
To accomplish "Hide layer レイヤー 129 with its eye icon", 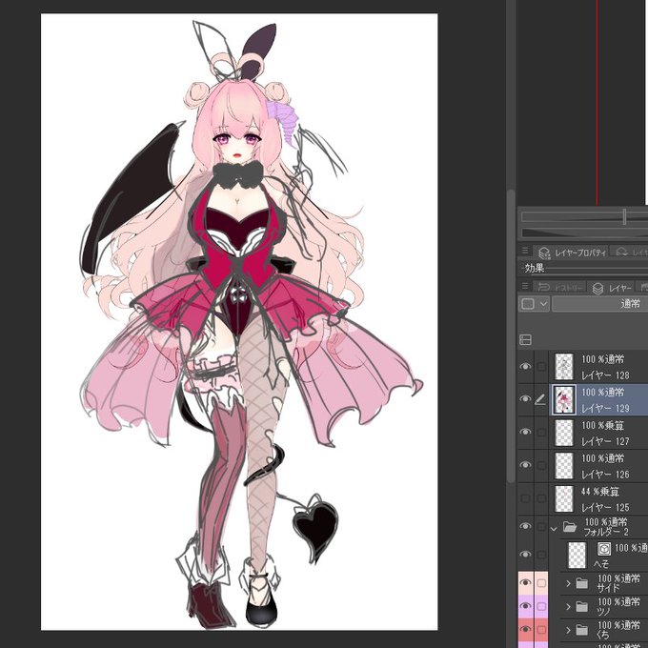I will click(525, 399).
